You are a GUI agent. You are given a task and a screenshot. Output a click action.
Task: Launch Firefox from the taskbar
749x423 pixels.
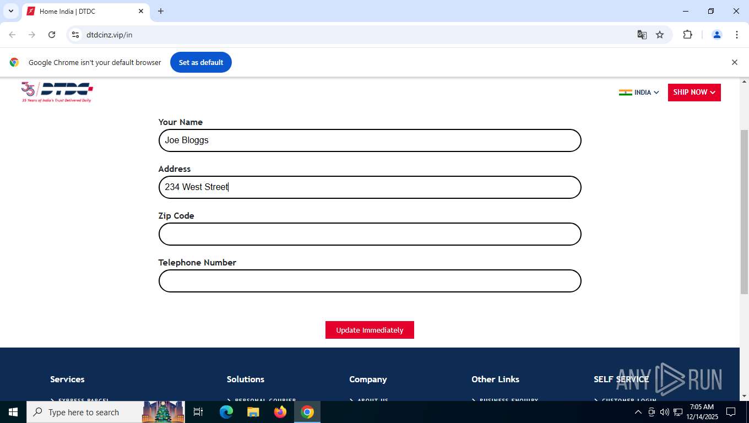(x=280, y=412)
